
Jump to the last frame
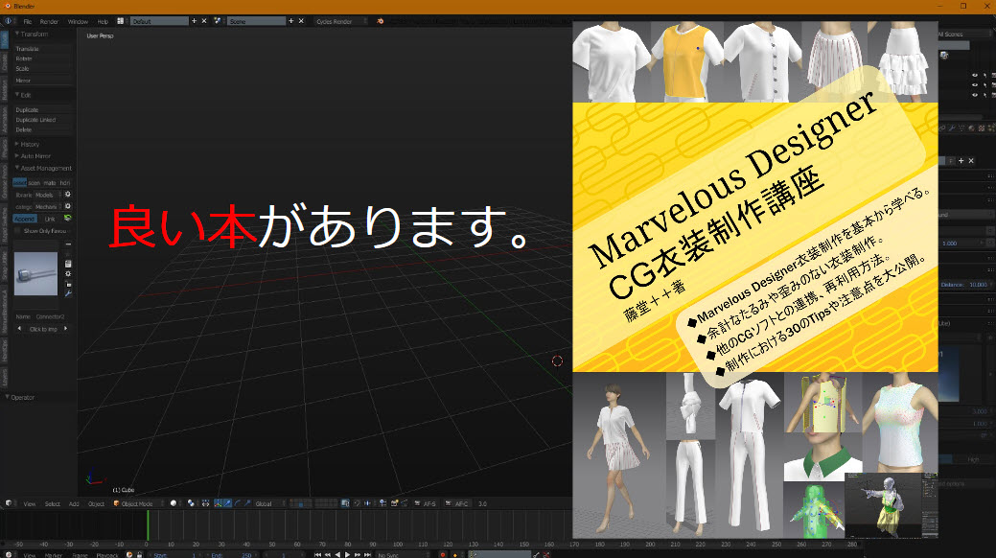pyautogui.click(x=368, y=555)
